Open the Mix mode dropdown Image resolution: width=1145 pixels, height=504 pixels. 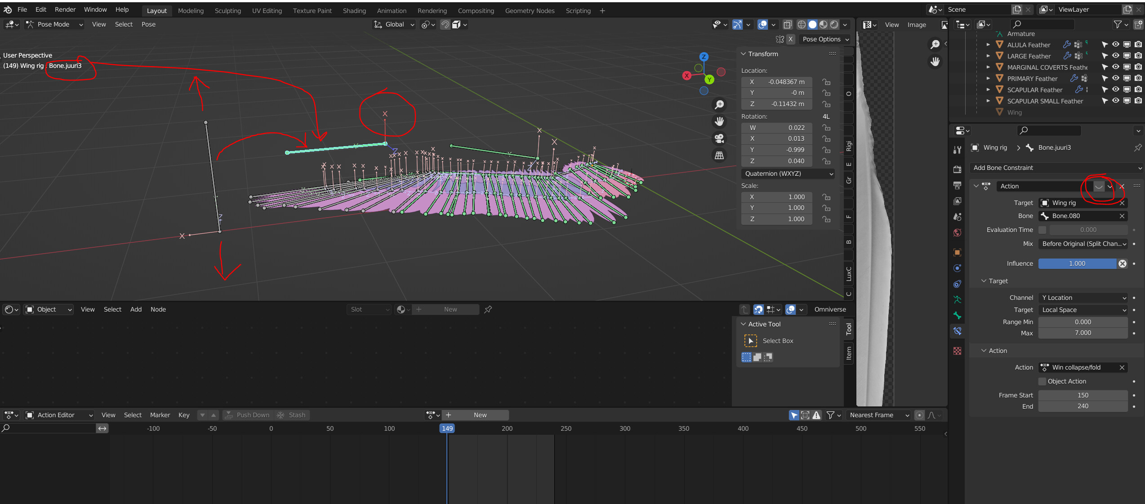pyautogui.click(x=1083, y=244)
